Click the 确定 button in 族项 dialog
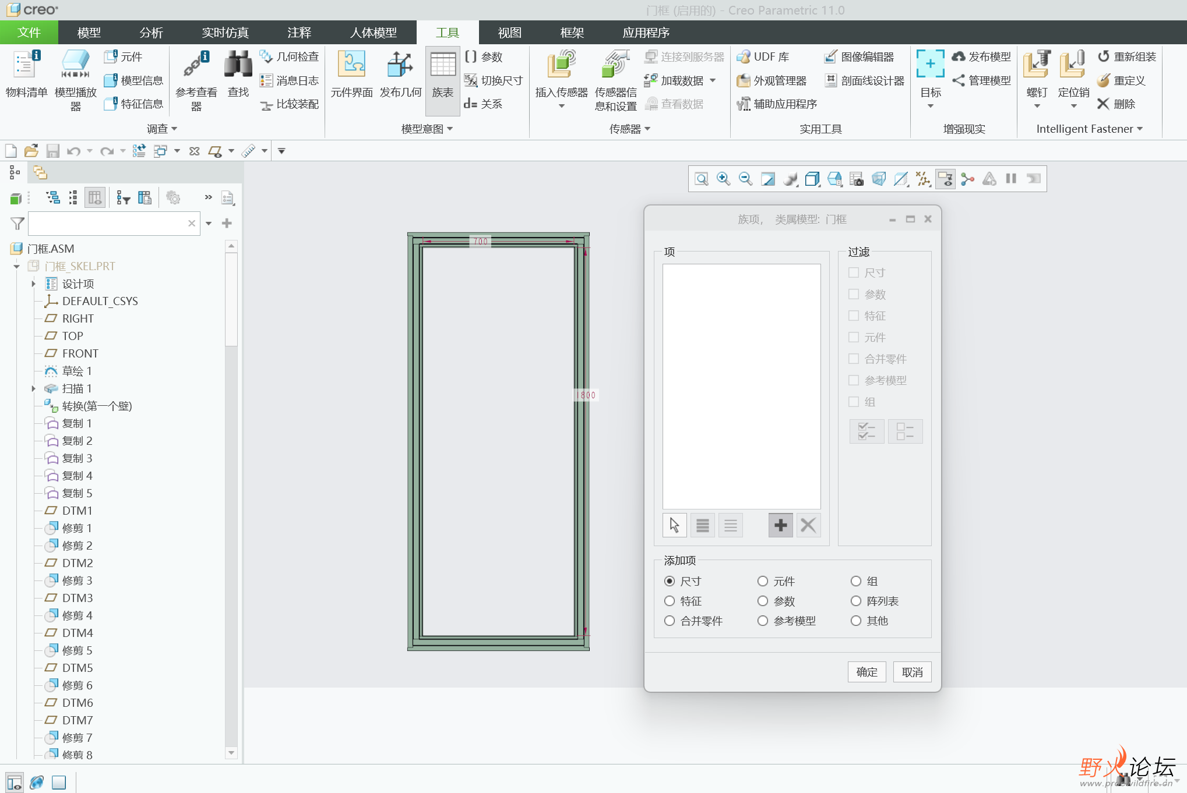Viewport: 1187px width, 793px height. click(867, 672)
